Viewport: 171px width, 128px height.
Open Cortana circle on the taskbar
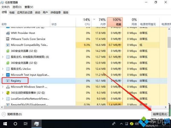[x=15, y=124]
